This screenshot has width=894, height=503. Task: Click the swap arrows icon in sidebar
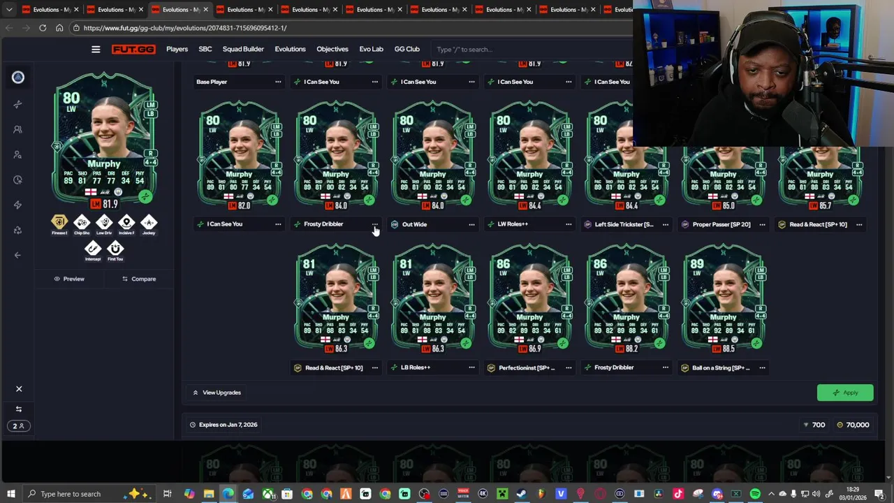(x=19, y=409)
